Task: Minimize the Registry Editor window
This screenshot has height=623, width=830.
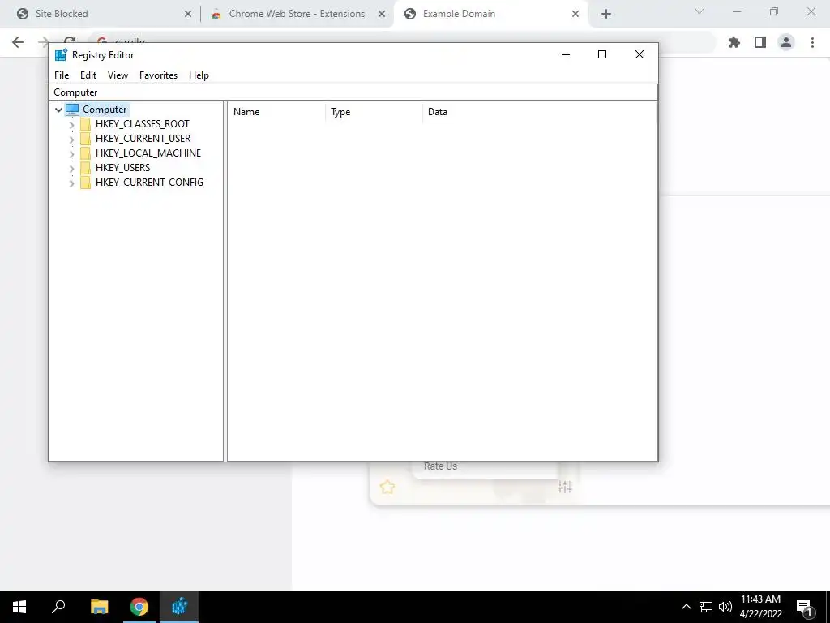Action: pyautogui.click(x=566, y=54)
